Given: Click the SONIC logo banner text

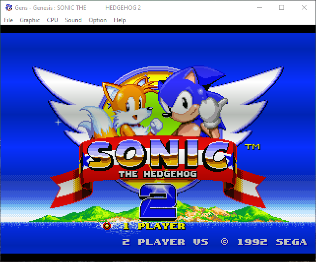Looking at the screenshot, I should tap(158, 154).
